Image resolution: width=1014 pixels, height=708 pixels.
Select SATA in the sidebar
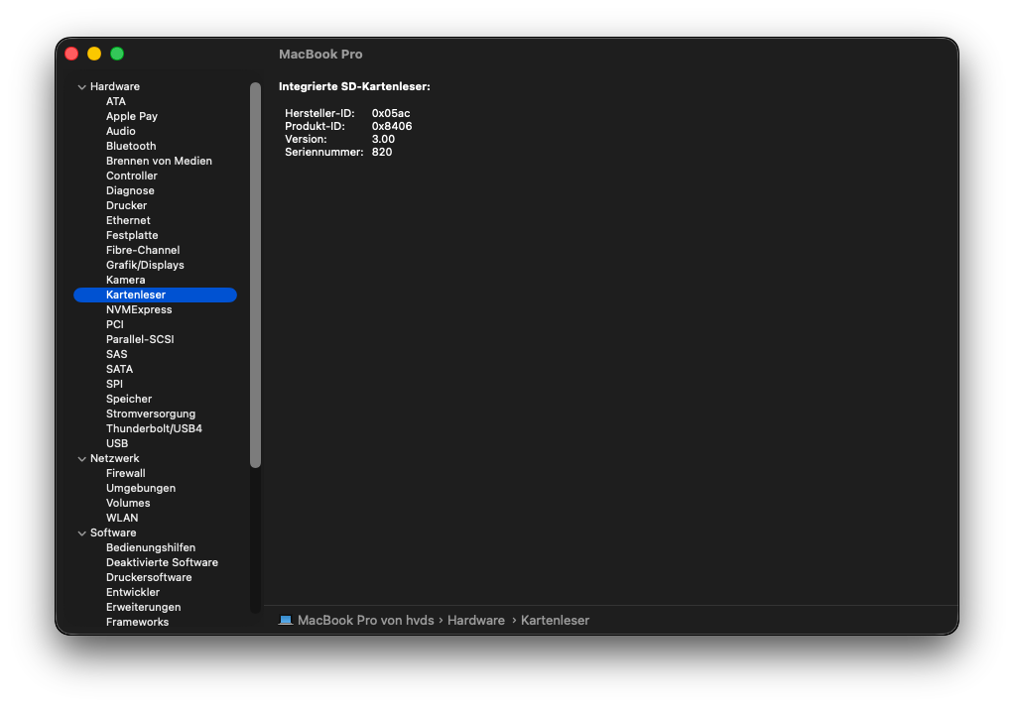pyautogui.click(x=120, y=369)
